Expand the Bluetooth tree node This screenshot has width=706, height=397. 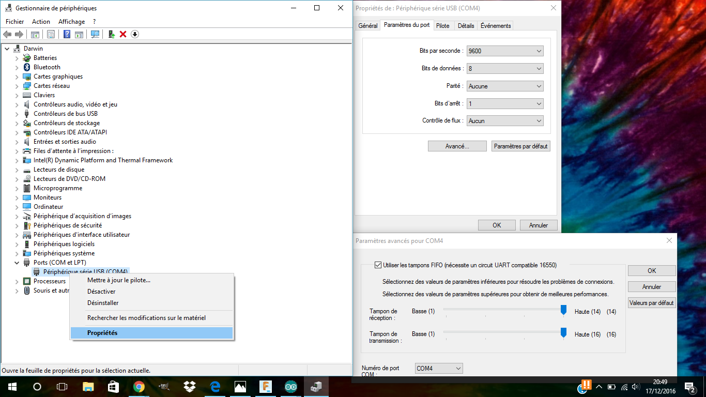[17, 67]
